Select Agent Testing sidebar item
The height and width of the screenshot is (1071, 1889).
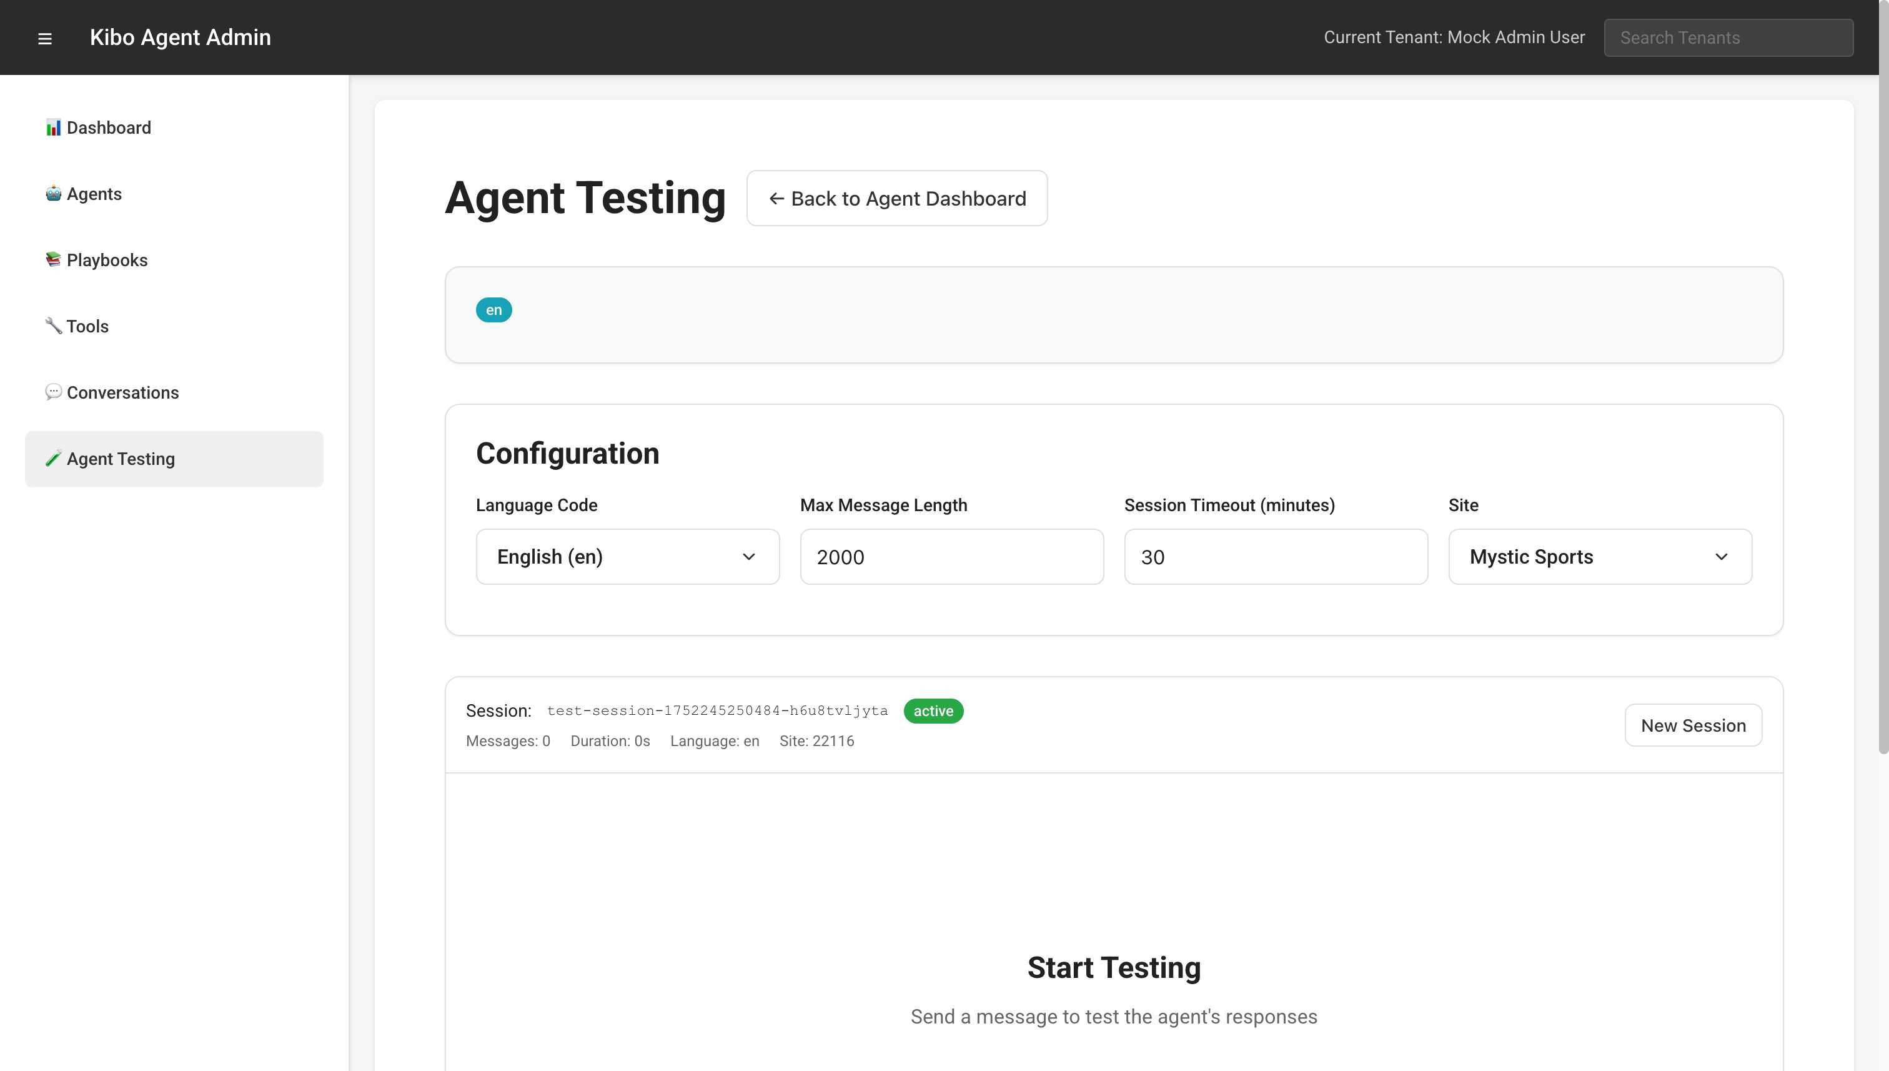[174, 459]
